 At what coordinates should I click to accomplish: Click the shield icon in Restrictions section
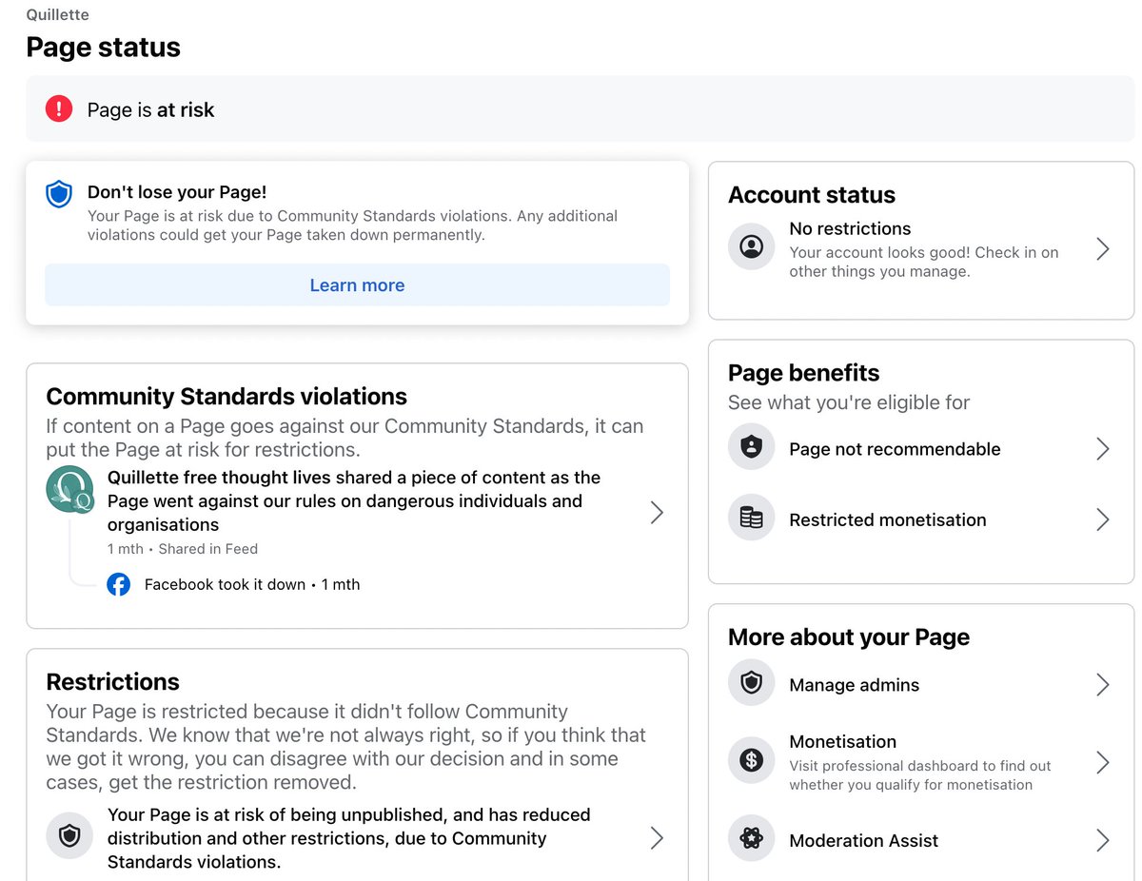(69, 836)
